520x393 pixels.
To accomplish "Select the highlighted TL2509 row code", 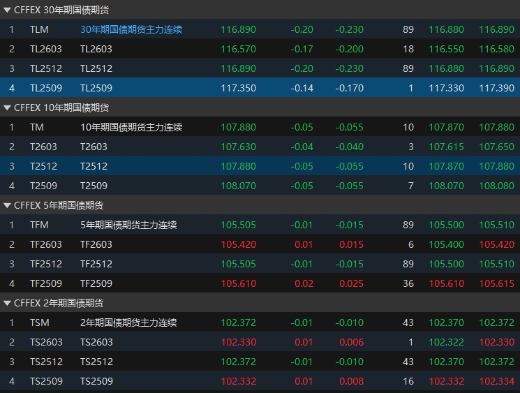I will tap(46, 88).
